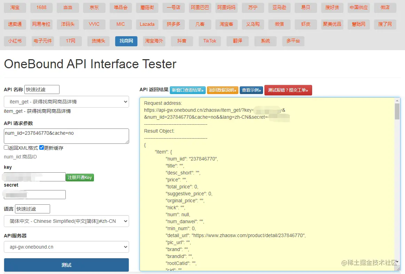Open the 当当 platform tab
This screenshot has width=405, height=274.
point(67,8)
